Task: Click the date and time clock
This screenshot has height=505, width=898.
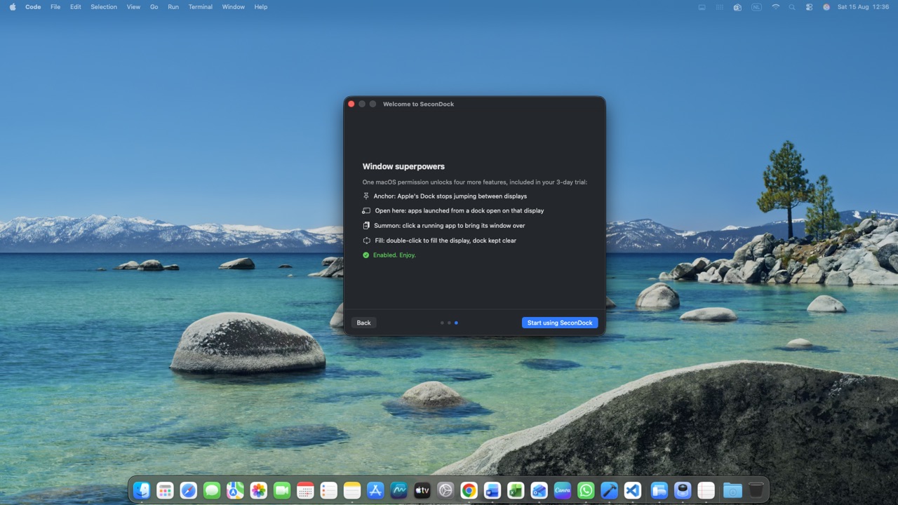Action: [863, 7]
